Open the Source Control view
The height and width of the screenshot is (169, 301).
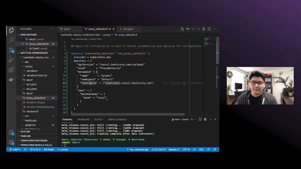pos(11,50)
